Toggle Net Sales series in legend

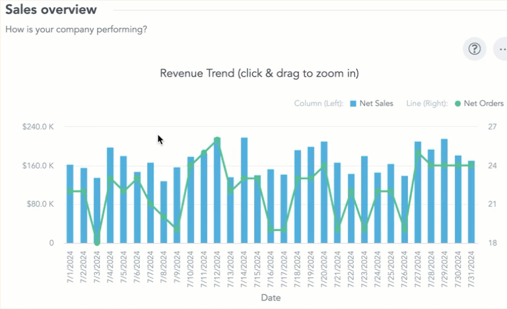(x=372, y=104)
